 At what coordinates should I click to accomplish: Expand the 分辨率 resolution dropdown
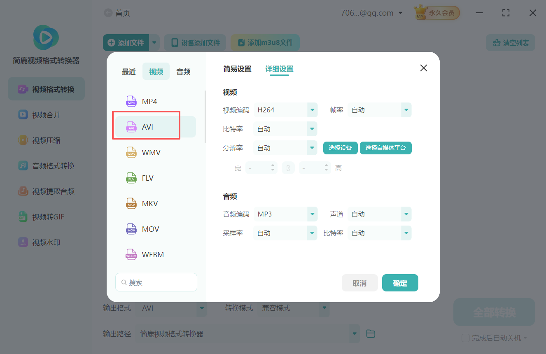click(x=285, y=148)
